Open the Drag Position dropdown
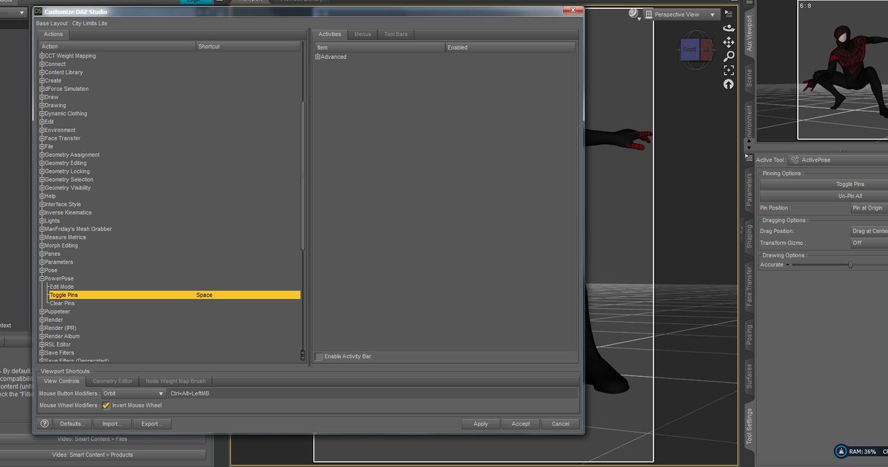The height and width of the screenshot is (467, 888). point(869,231)
